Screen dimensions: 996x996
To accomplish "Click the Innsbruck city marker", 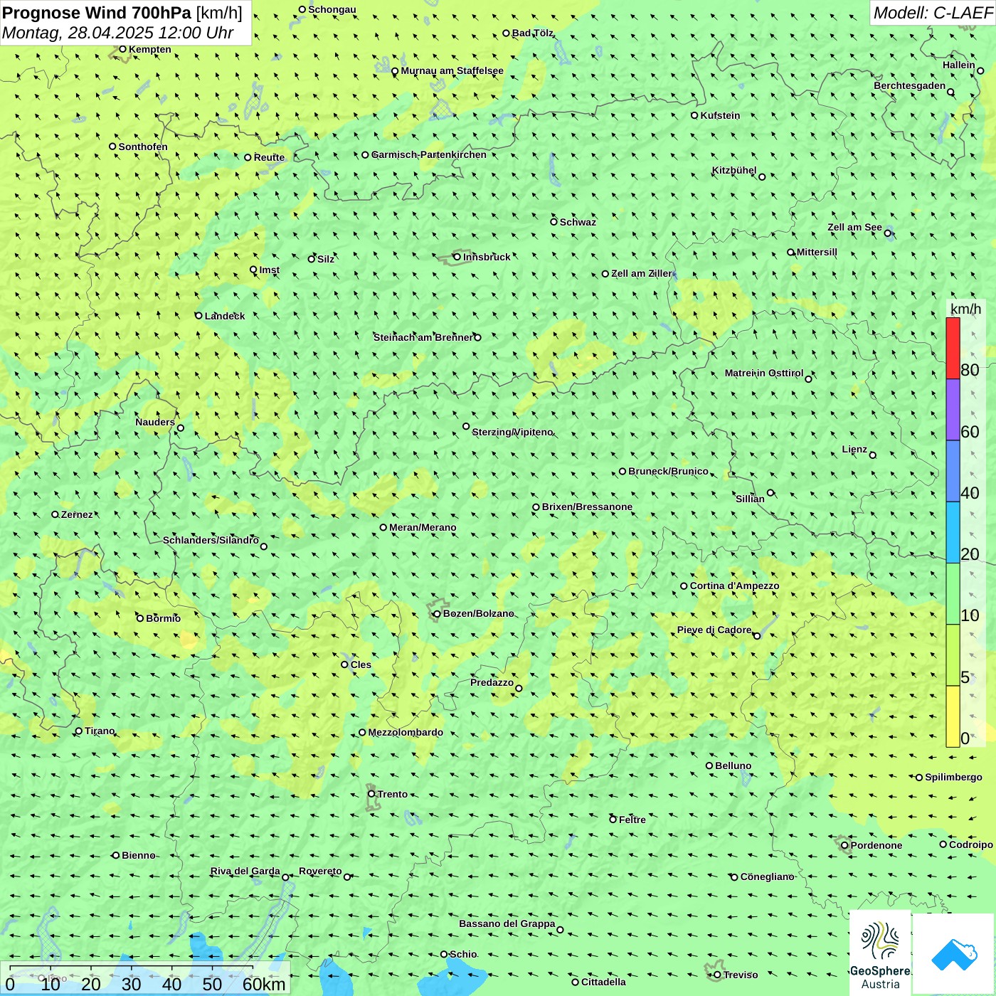I will [x=457, y=257].
